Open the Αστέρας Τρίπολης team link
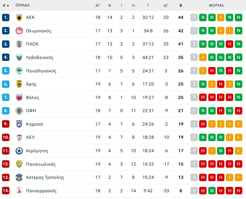The height and width of the screenshot is (199, 246). (45, 177)
